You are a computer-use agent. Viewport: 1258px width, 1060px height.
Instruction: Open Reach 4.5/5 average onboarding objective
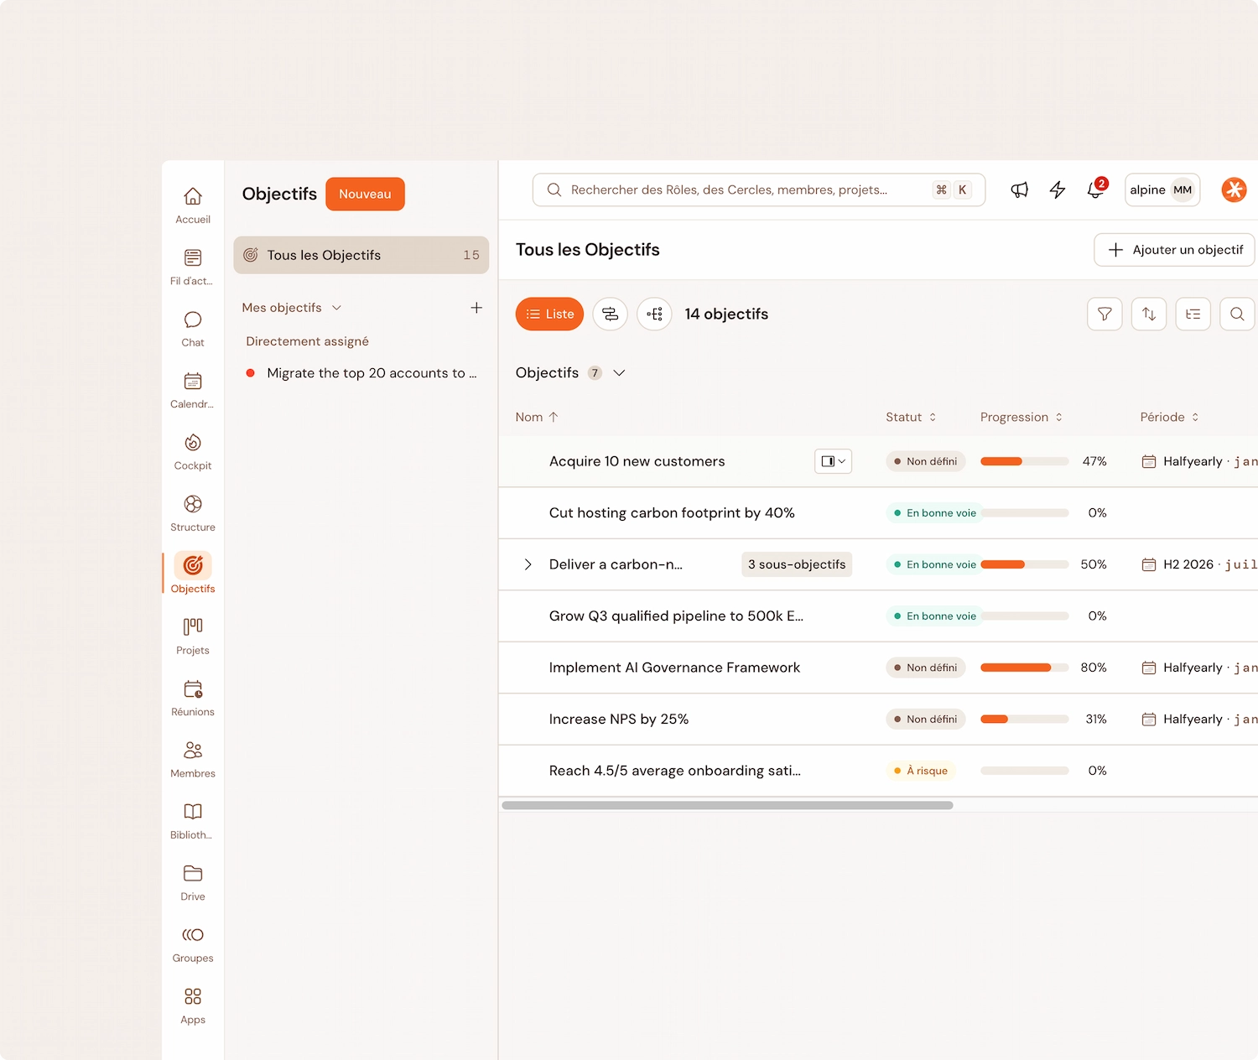tap(674, 771)
